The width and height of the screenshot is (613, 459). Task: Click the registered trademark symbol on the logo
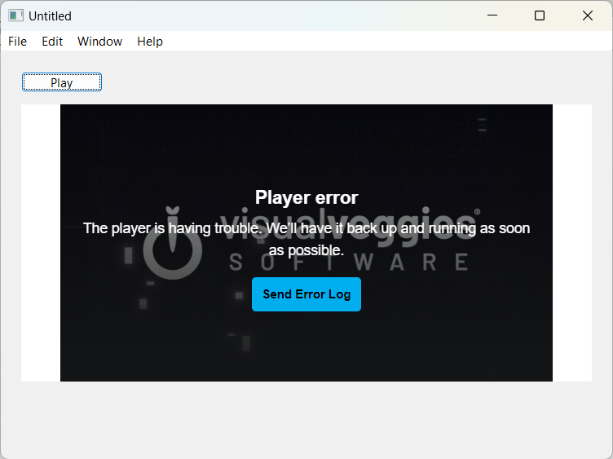pos(478,211)
